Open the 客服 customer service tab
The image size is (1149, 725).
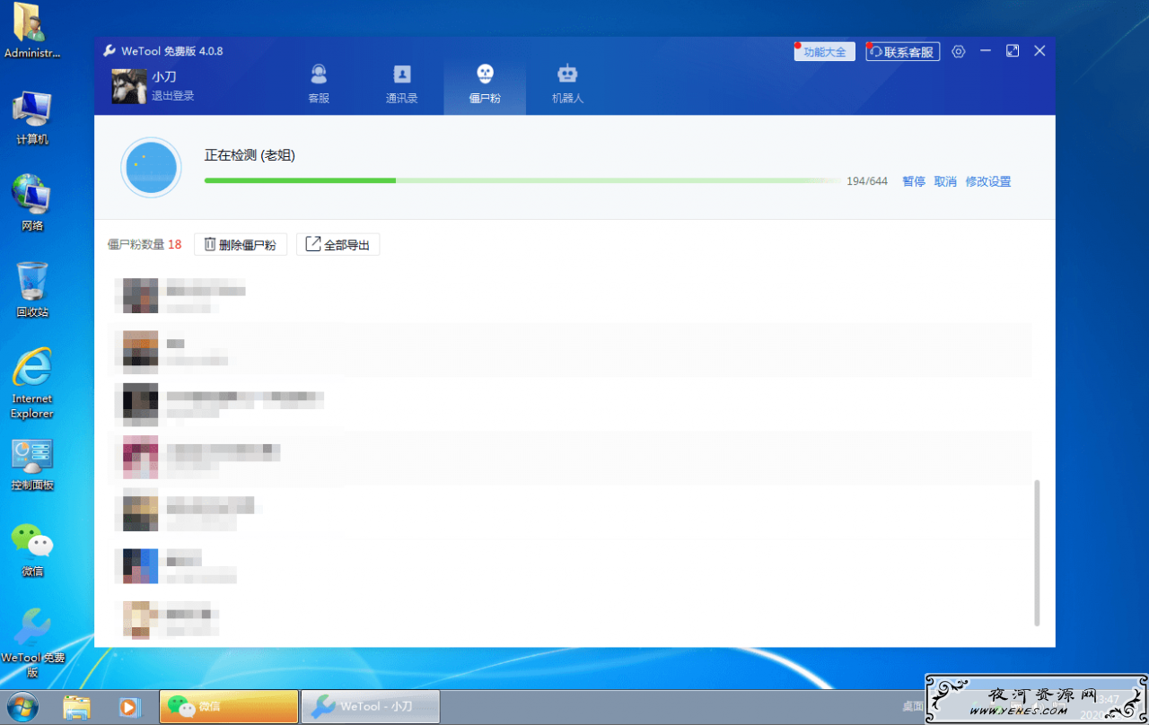[319, 85]
